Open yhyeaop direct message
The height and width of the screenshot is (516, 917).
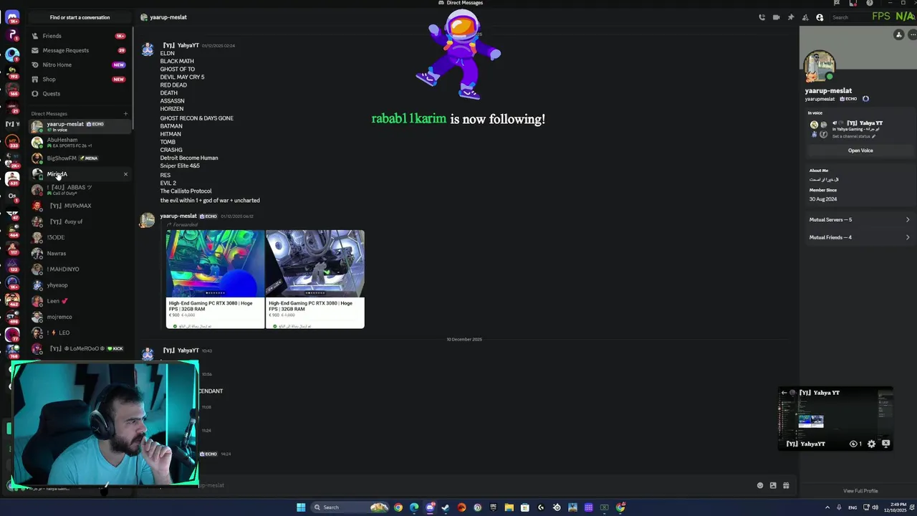tap(79, 285)
